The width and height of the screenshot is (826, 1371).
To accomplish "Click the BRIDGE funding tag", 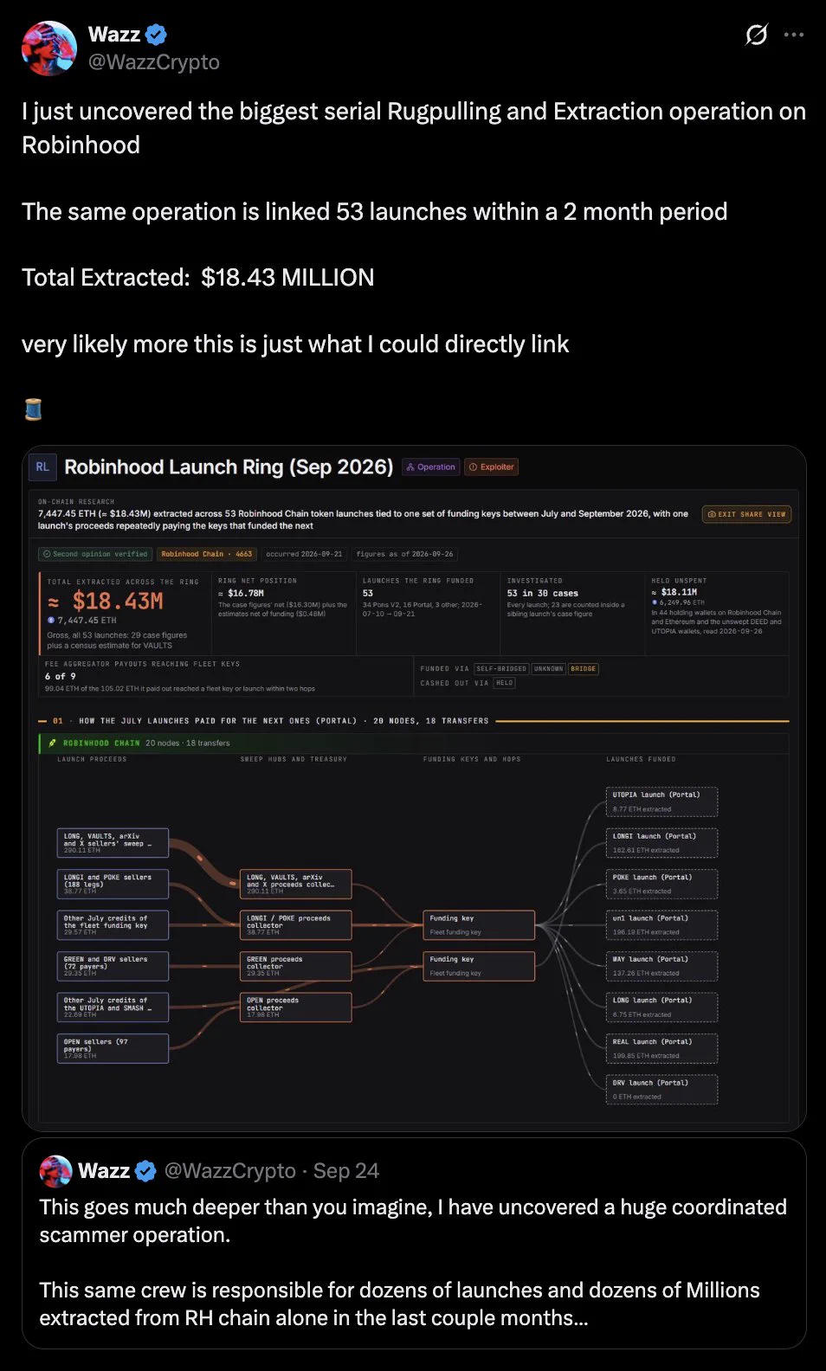I will pyautogui.click(x=583, y=669).
